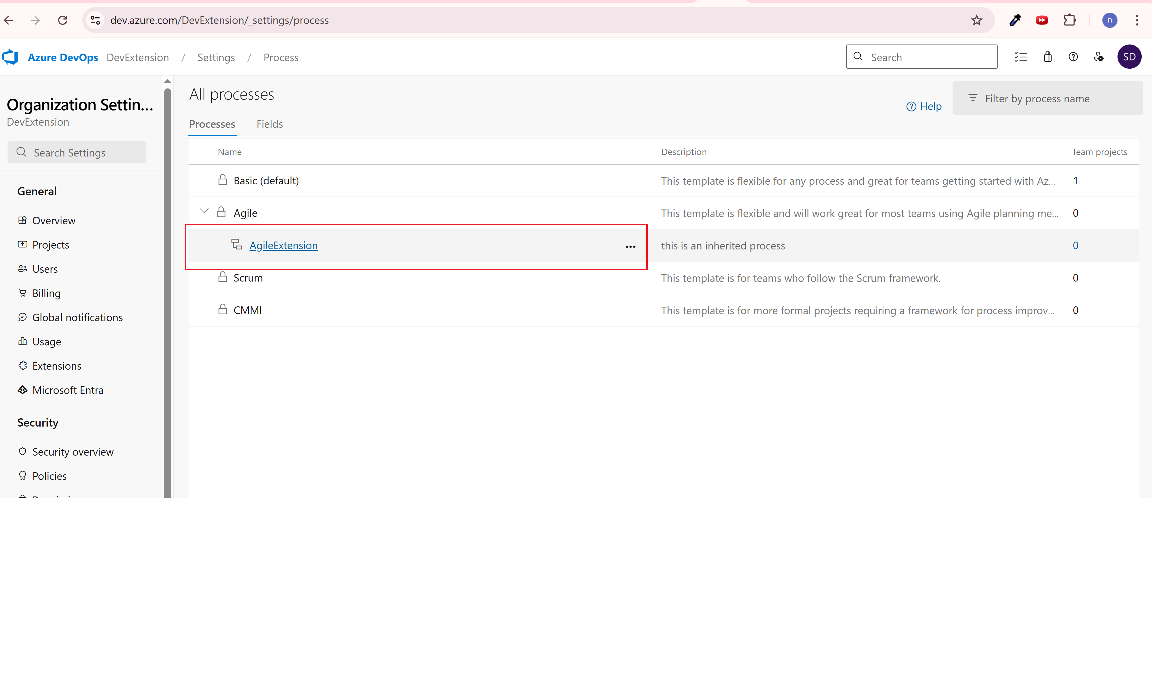This screenshot has width=1152, height=676.
Task: Open Extensions in the settings sidebar
Action: tap(57, 366)
